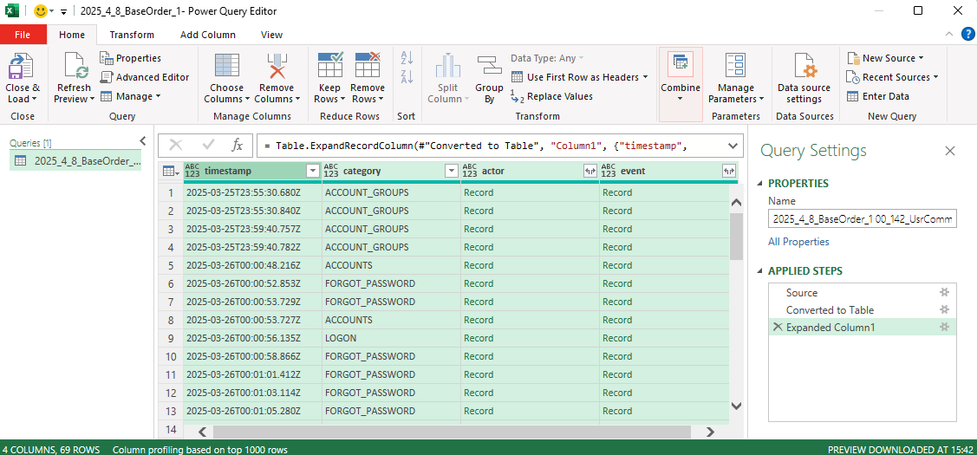Viewport: 977px width, 455px height.
Task: Collapse the PROPERTIES section
Action: pyautogui.click(x=759, y=183)
